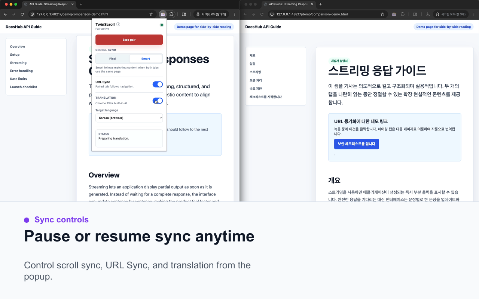Open Incognito mode indicator in right window
The image size is (479, 299).
[451, 14]
